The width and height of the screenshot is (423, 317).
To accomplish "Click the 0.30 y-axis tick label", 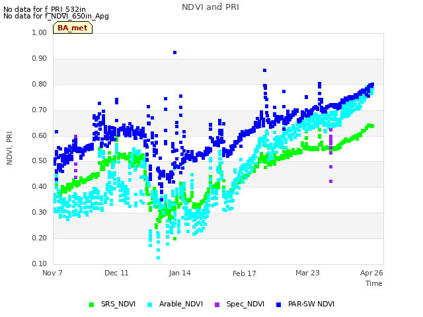I will click(x=40, y=213).
